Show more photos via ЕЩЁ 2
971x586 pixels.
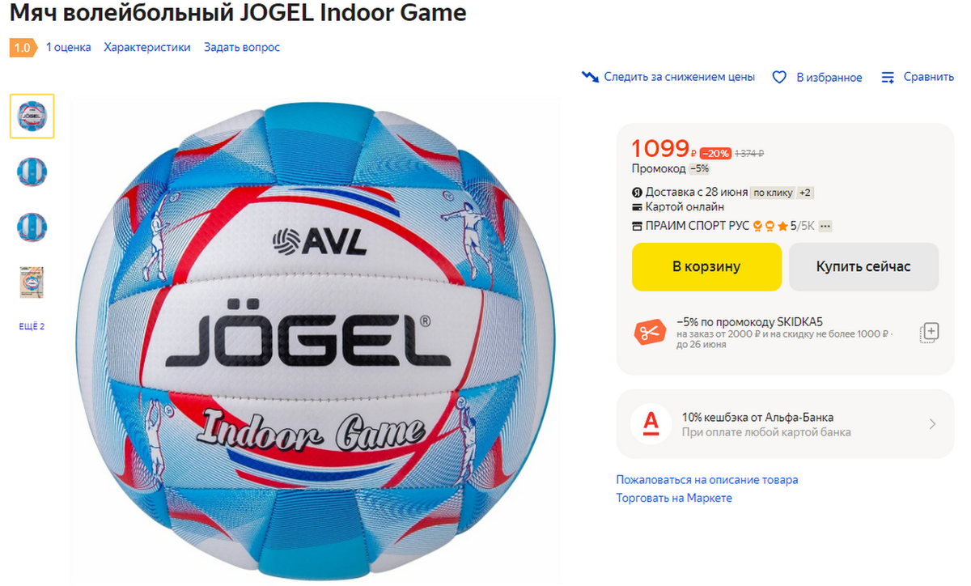click(x=32, y=326)
